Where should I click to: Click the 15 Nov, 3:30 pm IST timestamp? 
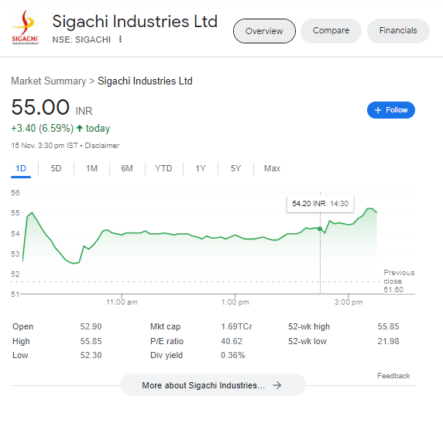(44, 146)
